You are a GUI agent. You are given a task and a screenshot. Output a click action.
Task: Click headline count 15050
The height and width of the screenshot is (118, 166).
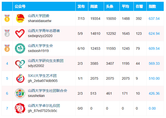click(x=111, y=19)
